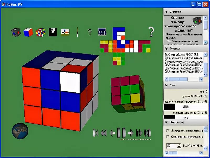This screenshot has height=158, width=210.
Task: Click down arrow in Справка panel scrollbar
Action: 206,42
